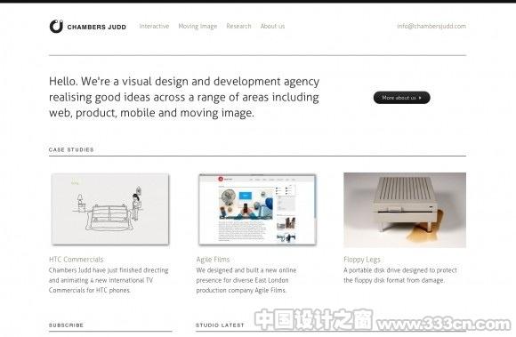
Task: Click the More about us button
Action: [x=401, y=98]
